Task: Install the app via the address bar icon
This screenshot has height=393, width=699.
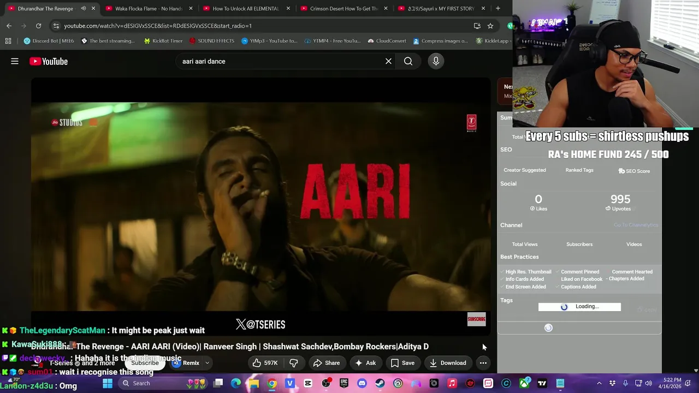Action: click(477, 26)
